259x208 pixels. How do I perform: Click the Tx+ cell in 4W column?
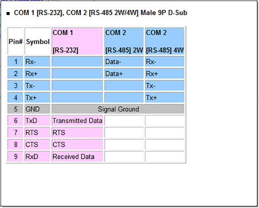click(x=164, y=97)
